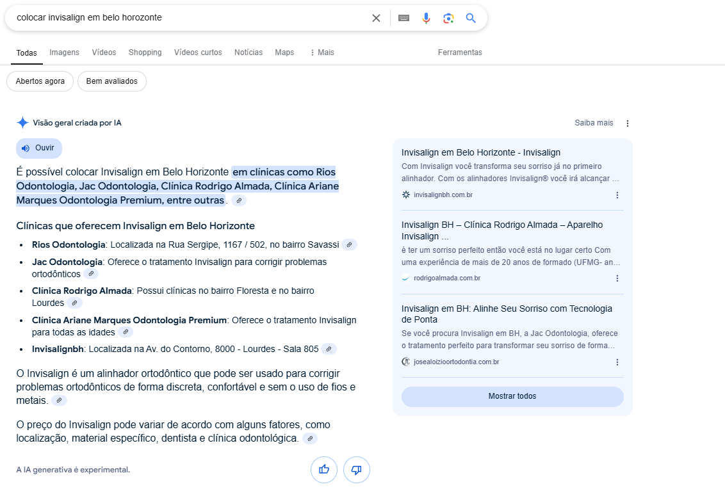Open options menu for invisalignbh.com.br result
The image size is (725, 489).
(617, 195)
